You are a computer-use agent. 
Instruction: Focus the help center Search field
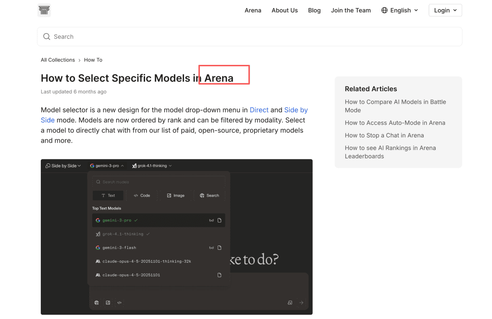[x=249, y=37]
